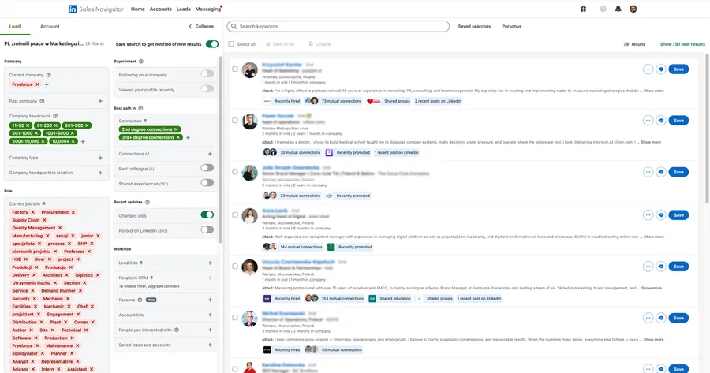The width and height of the screenshot is (710, 373).
Task: Remove the Procurement job title chip
Action: (73, 212)
